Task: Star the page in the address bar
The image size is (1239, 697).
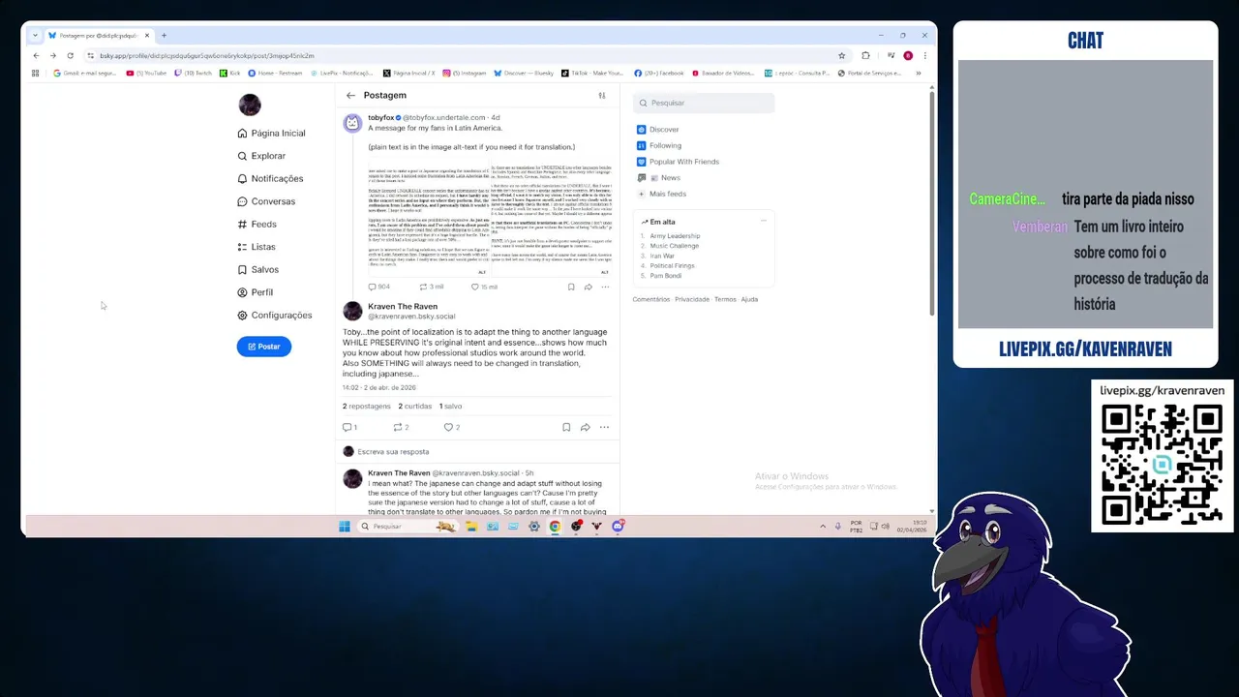Action: coord(842,55)
